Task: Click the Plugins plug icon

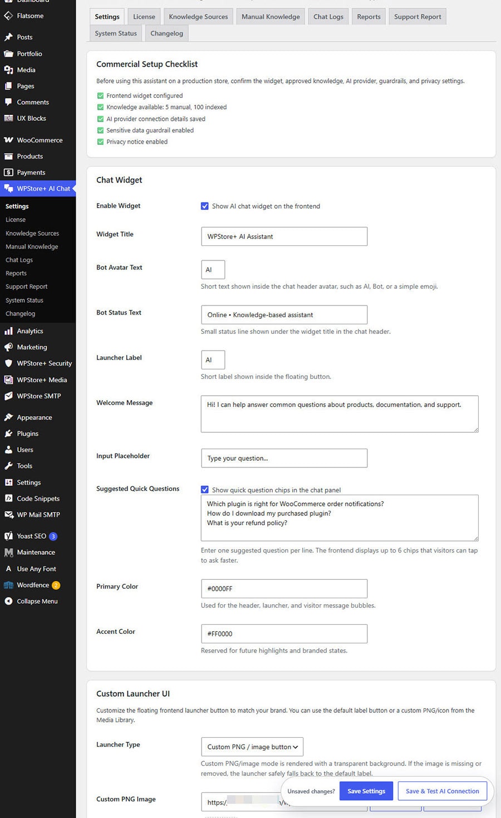Action: (x=8, y=433)
